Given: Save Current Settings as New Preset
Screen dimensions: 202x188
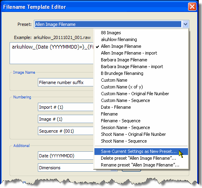Looking at the screenshot, I should [141, 151].
